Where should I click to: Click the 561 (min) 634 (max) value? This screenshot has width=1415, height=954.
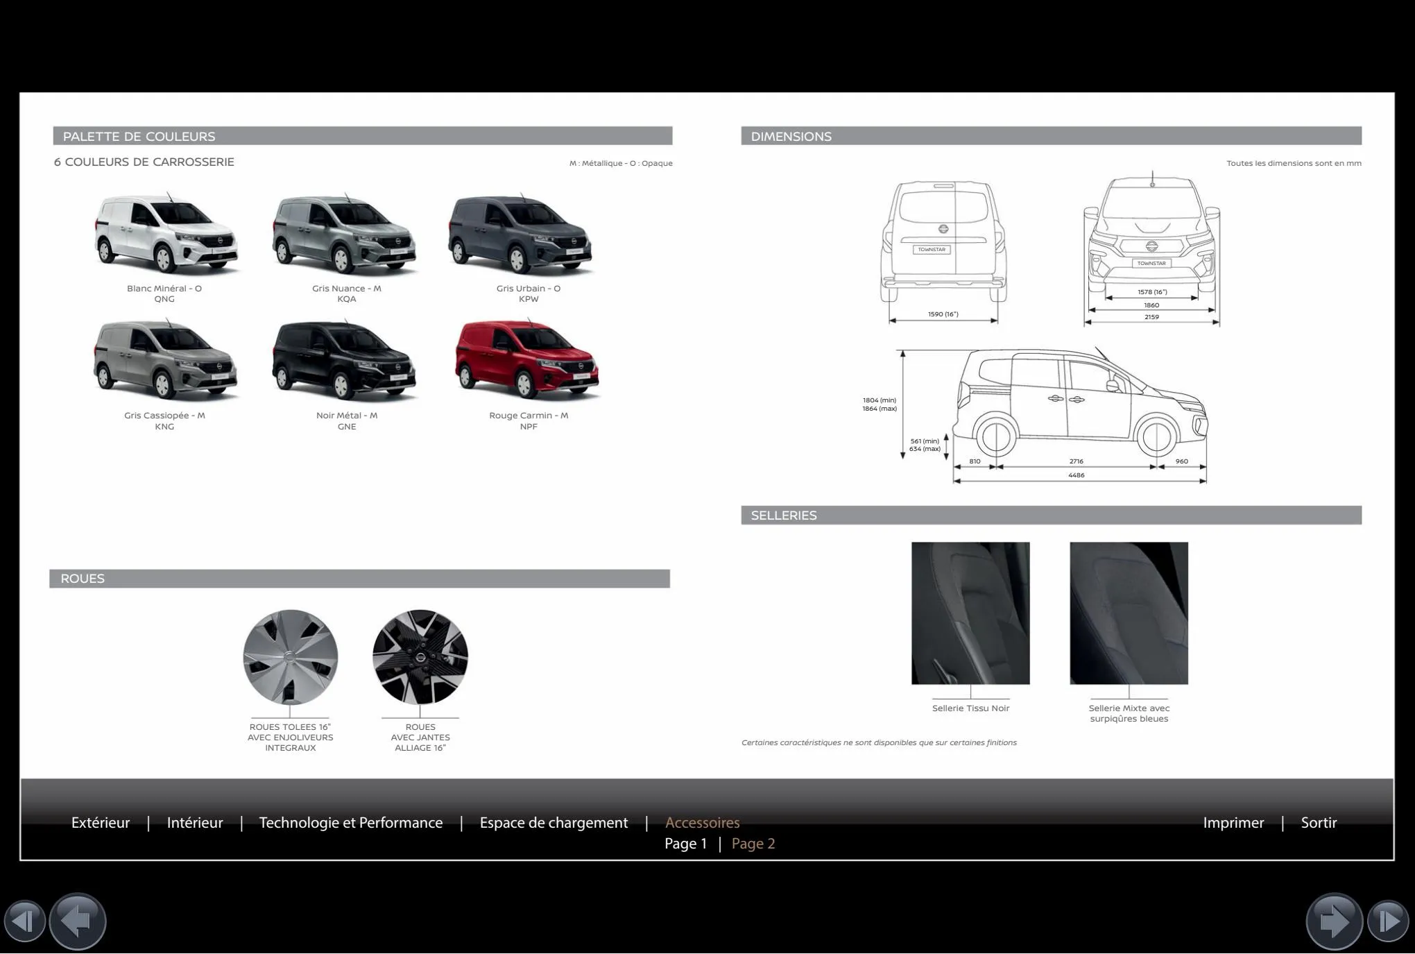point(925,445)
